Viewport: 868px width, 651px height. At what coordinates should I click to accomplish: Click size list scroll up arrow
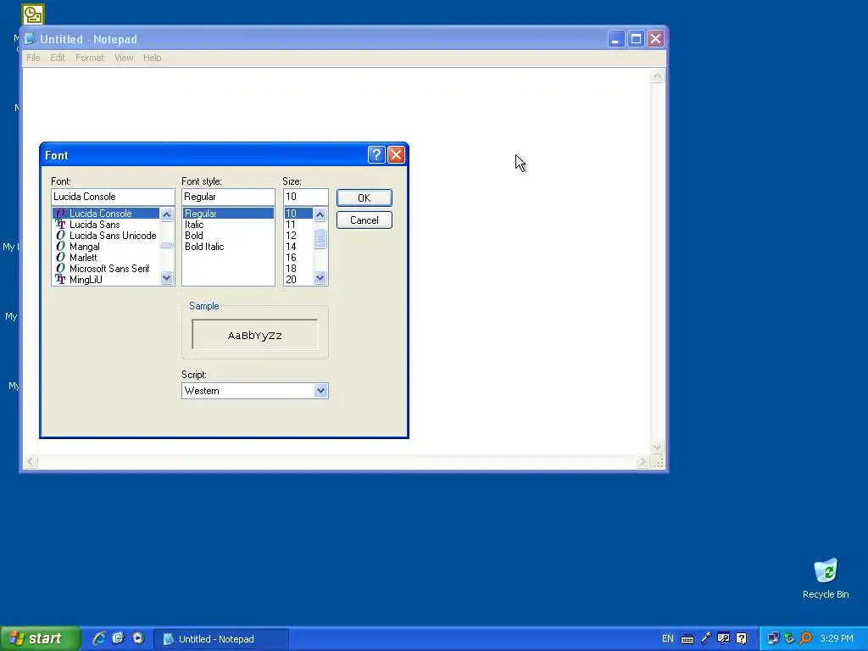click(320, 214)
